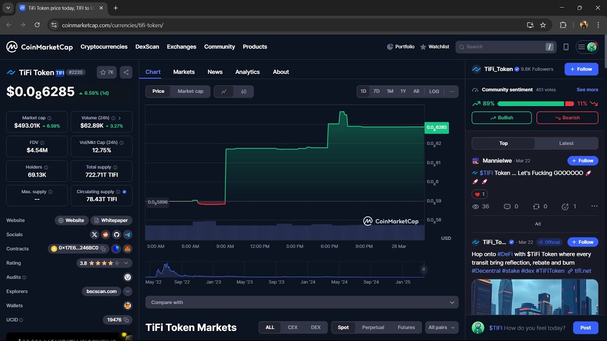This screenshot has width=607, height=341.
Task: Click the historical range selector handle
Action: [x=423, y=269]
